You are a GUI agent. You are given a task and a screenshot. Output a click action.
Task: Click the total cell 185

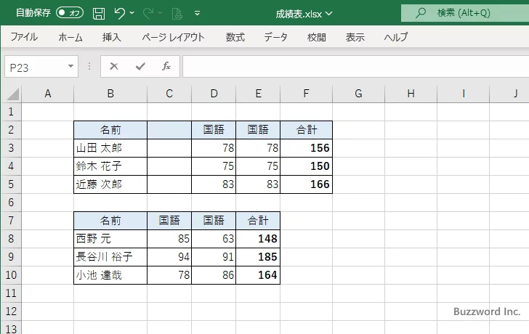258,257
